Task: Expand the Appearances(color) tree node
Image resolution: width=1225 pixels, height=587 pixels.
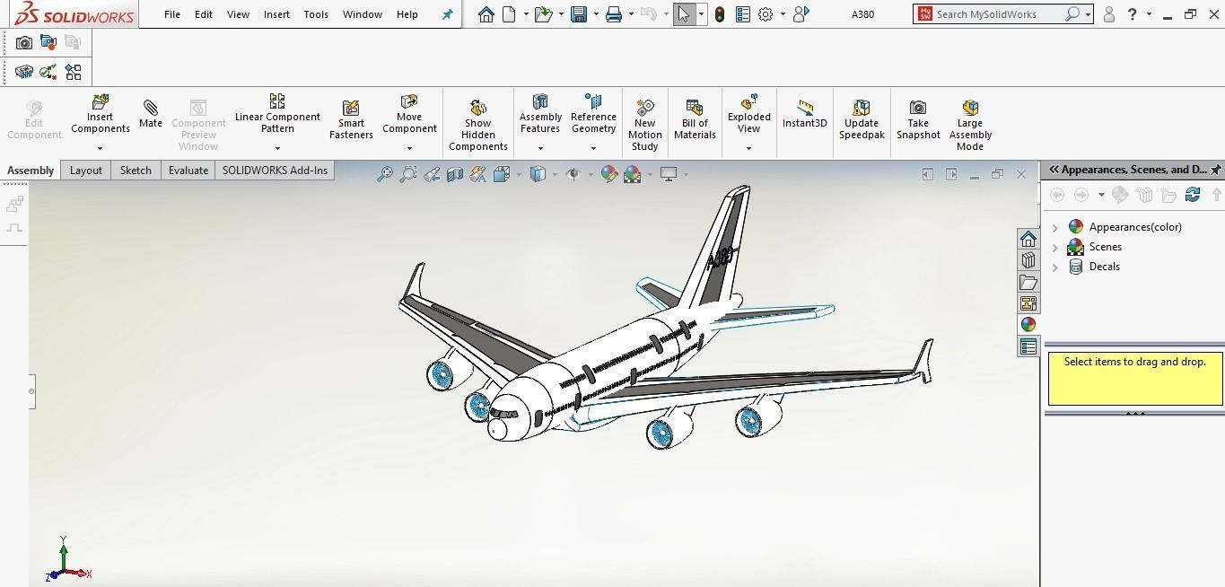Action: tap(1055, 228)
